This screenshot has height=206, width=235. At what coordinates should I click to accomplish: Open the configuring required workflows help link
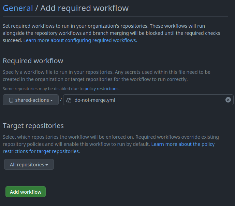80,40
